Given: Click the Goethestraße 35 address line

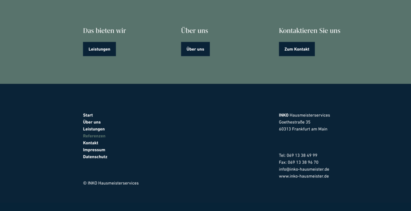Looking at the screenshot, I should point(295,122).
